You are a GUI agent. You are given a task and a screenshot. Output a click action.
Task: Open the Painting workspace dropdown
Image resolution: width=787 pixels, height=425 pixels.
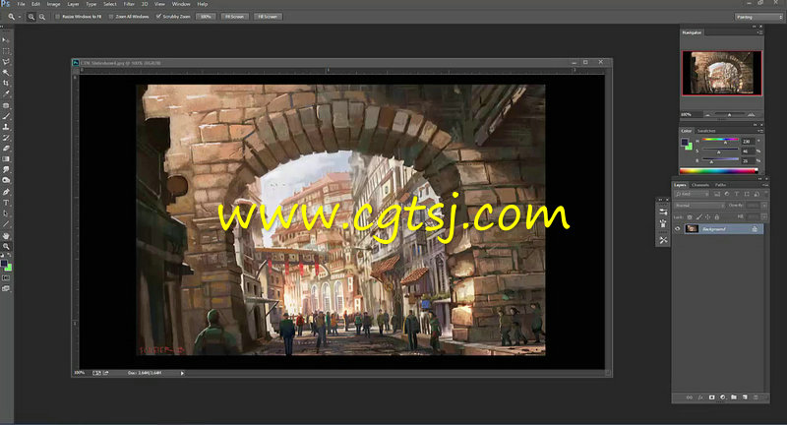pos(757,17)
